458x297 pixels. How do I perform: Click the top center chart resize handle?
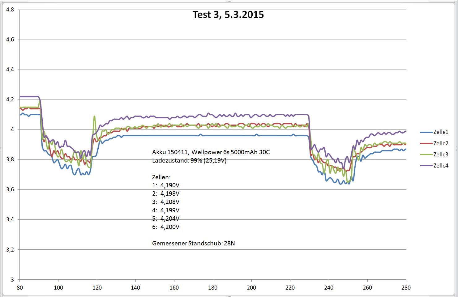click(229, 2)
